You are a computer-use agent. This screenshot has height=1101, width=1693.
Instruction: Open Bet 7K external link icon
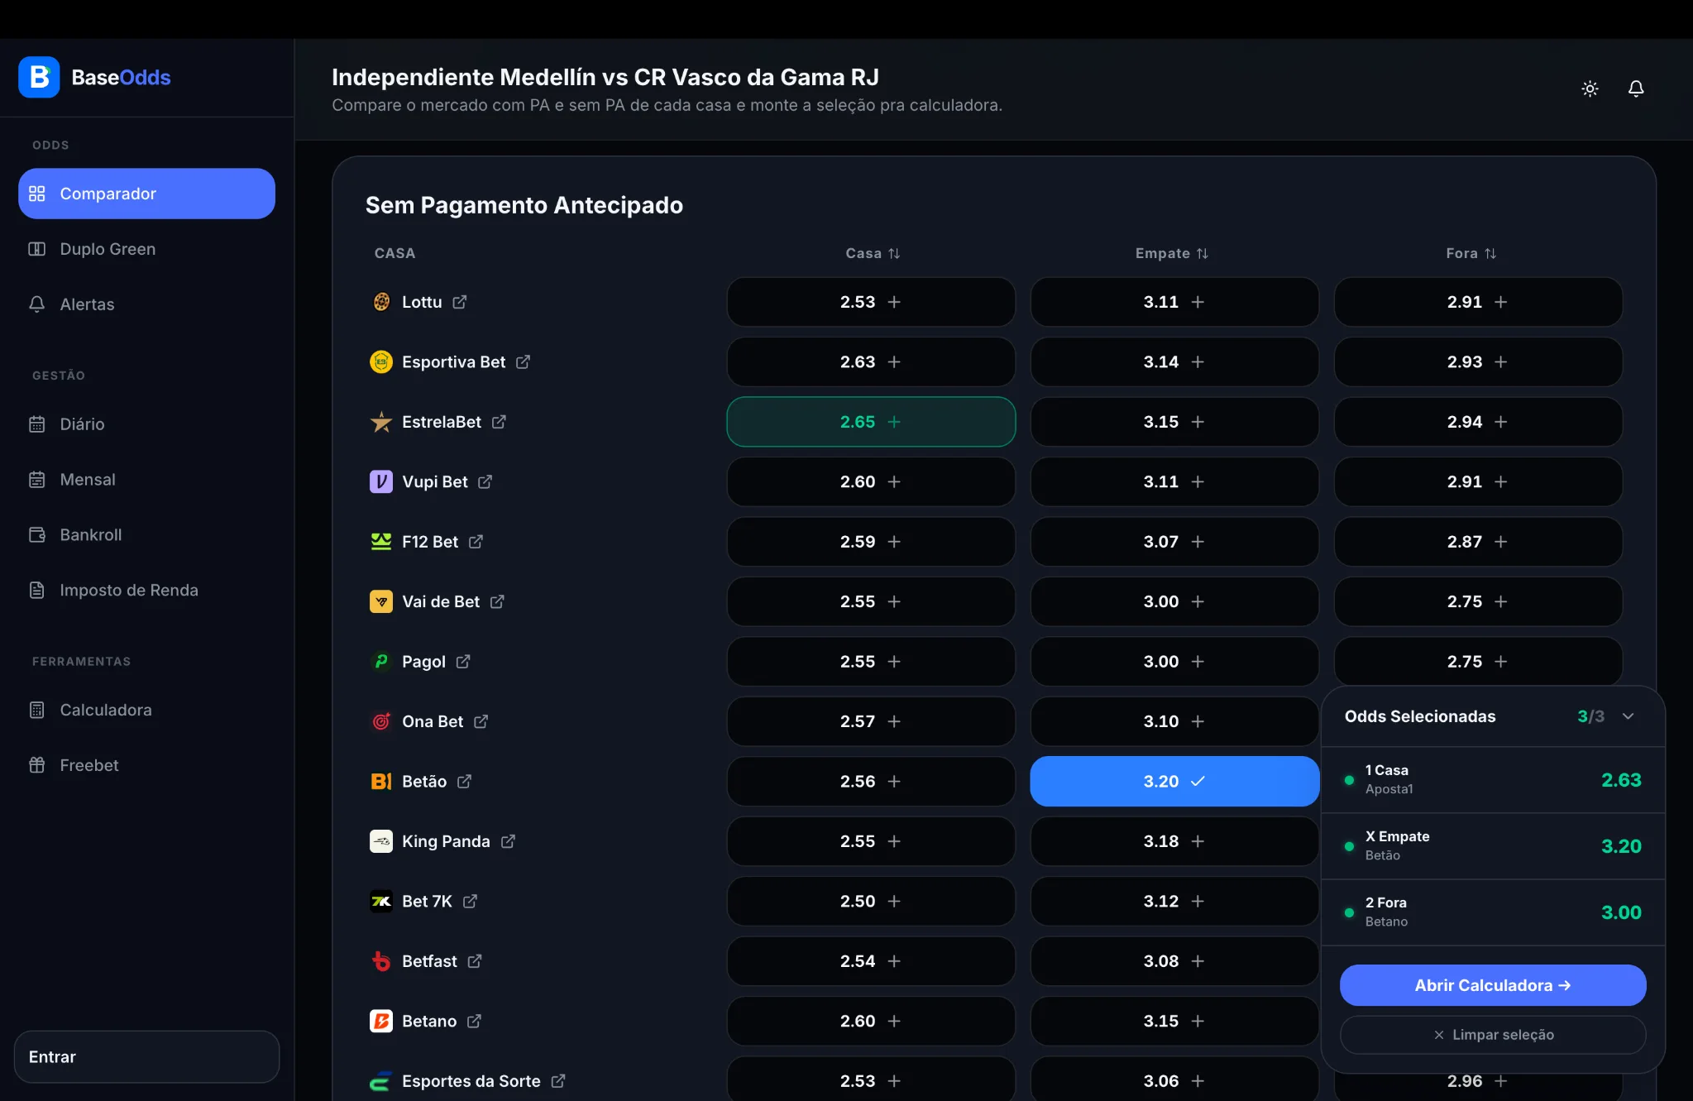pyautogui.click(x=470, y=902)
